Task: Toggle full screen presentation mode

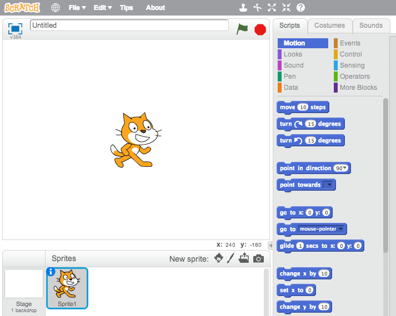Action: click(x=15, y=29)
